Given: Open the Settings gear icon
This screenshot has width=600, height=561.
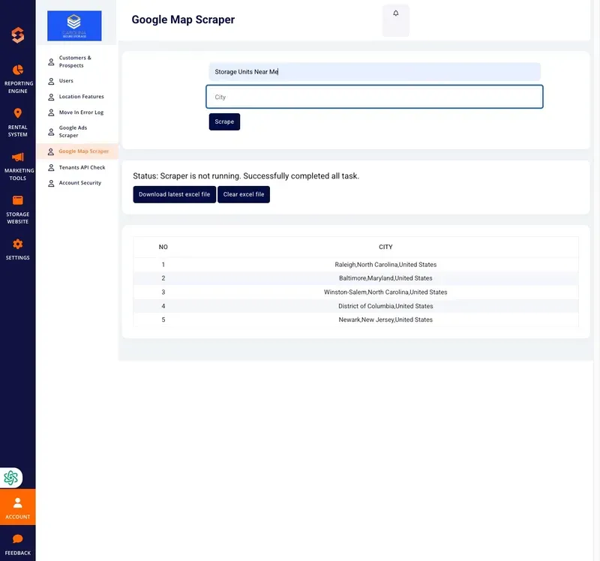Looking at the screenshot, I should [17, 244].
